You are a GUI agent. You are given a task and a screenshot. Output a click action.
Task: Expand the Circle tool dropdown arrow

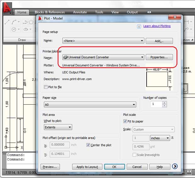[x=19, y=29]
